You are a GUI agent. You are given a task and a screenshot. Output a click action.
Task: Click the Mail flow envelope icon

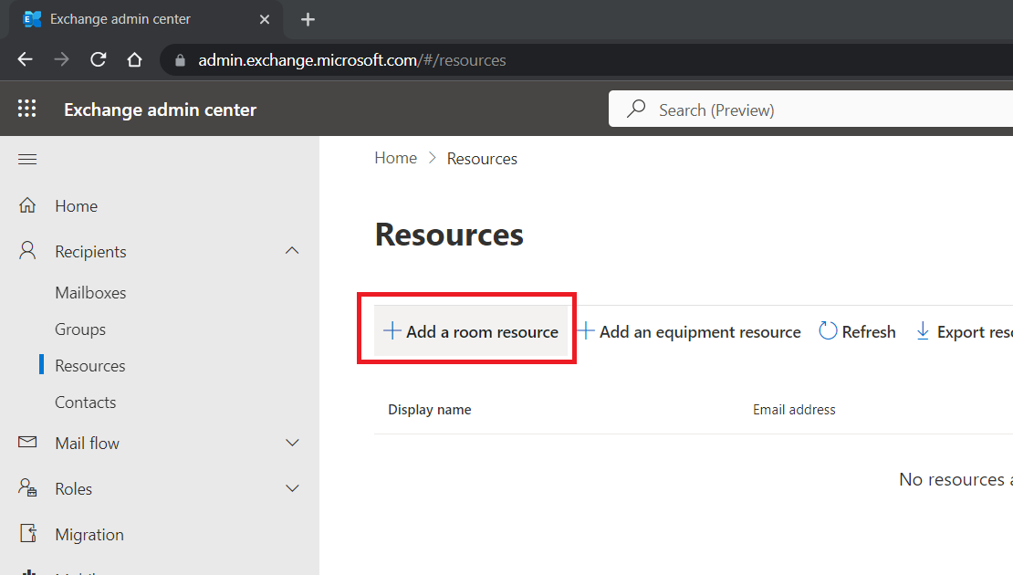click(x=27, y=442)
